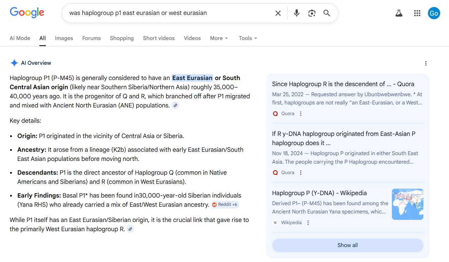Open AI Overview three-dot options
Screen dimensions: 449x262
pyautogui.click(x=425, y=63)
